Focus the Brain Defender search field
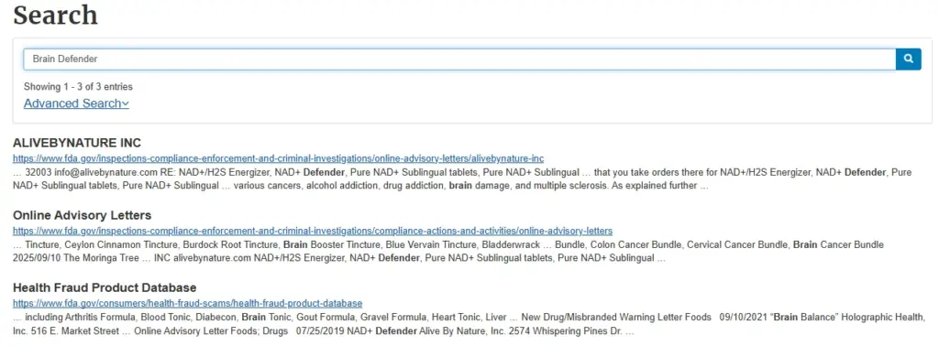This screenshot has width=939, height=346. click(x=459, y=59)
